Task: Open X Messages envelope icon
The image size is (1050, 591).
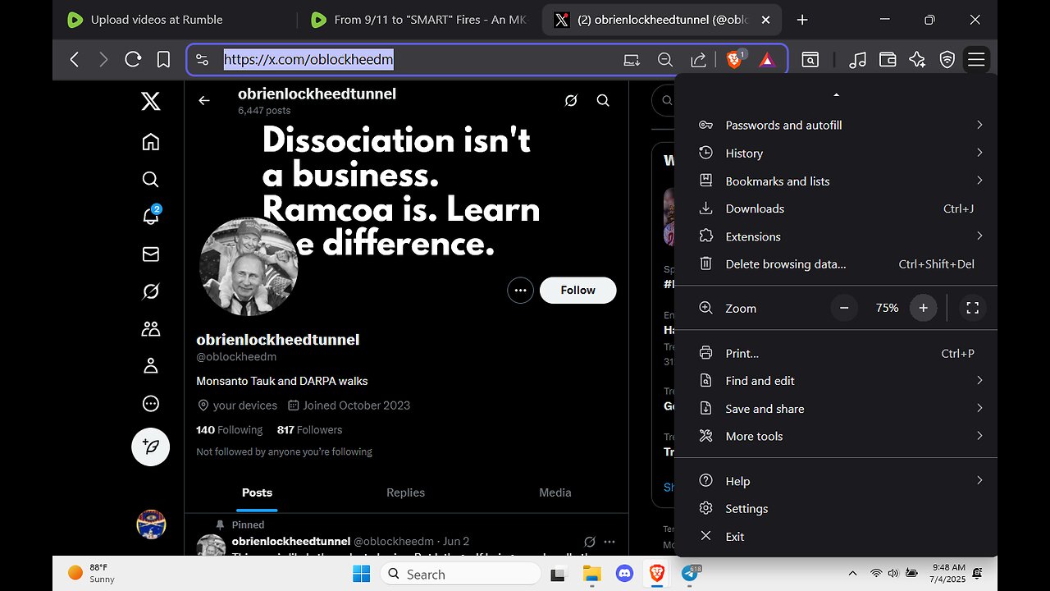Action: (150, 254)
